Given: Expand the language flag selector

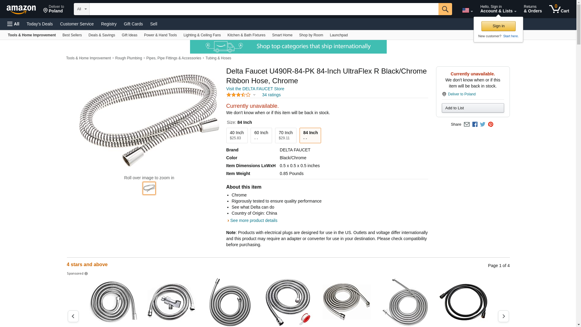Looking at the screenshot, I should (x=467, y=11).
